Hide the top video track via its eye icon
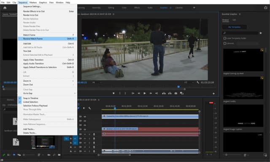The height and width of the screenshot is (162, 270). point(85,116)
